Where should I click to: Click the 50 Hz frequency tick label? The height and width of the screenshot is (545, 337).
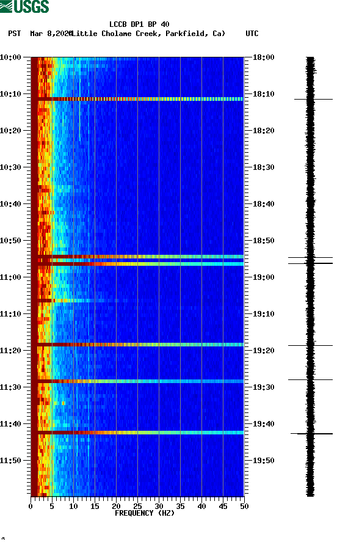click(244, 507)
